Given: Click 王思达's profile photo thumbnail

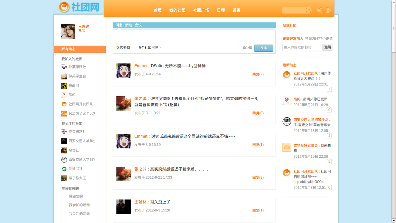Looking at the screenshot, I should [68, 31].
